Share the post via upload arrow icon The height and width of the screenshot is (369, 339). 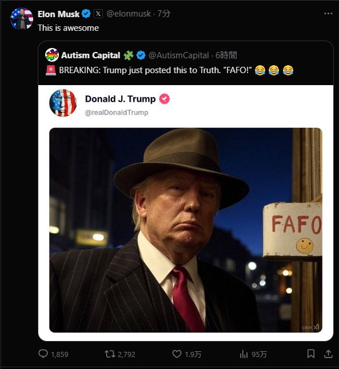click(x=328, y=354)
